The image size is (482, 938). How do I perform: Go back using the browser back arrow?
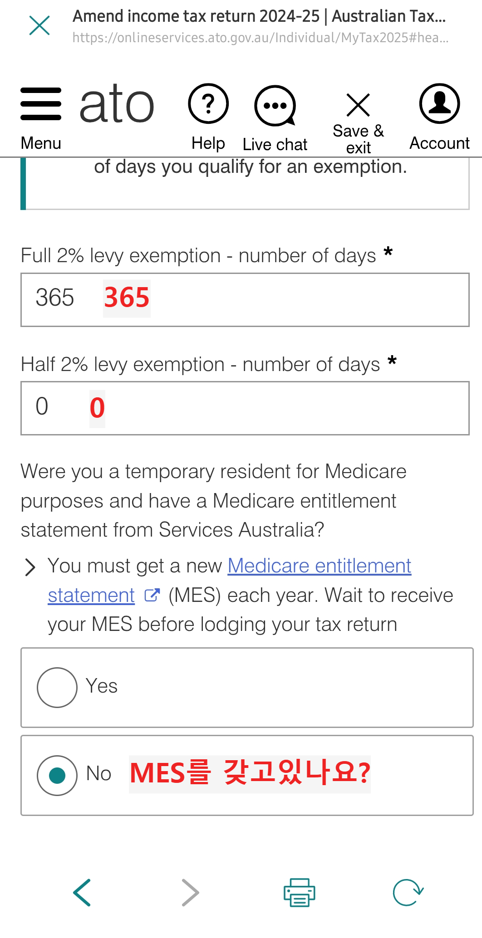click(x=82, y=893)
